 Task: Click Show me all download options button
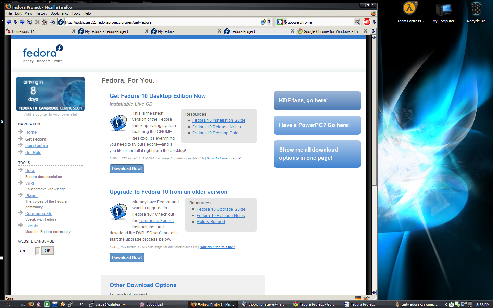coord(317,154)
